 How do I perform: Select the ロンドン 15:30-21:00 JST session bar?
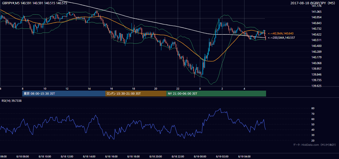[136, 94]
